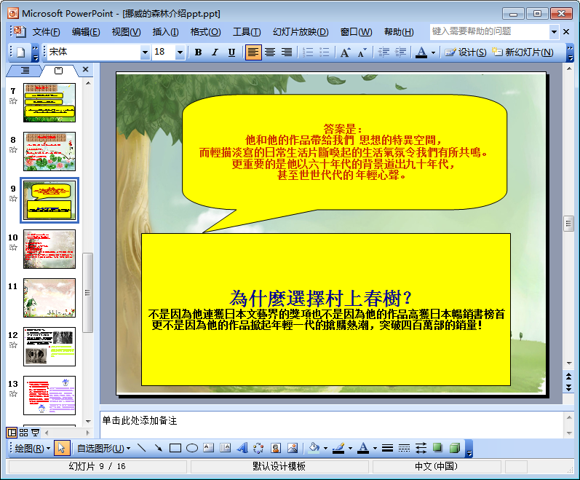Toggle numbered list
The width and height of the screenshot is (580, 480).
pos(308,52)
